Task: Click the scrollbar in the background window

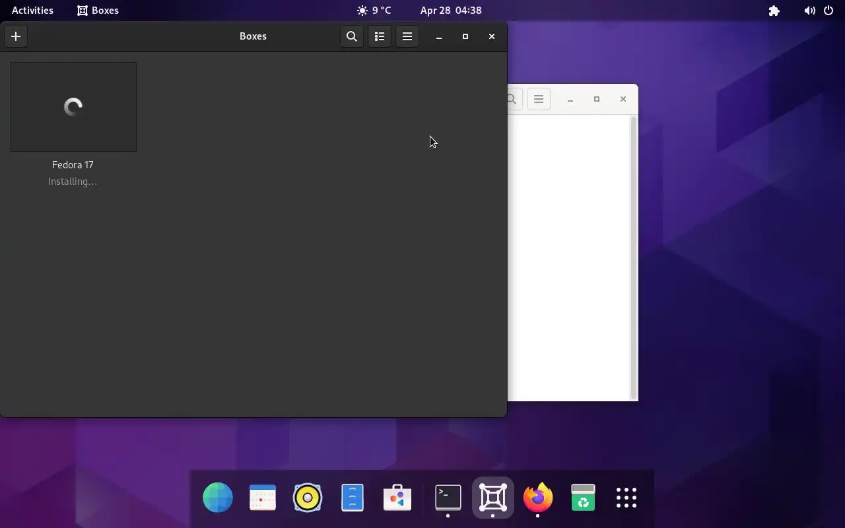Action: point(634,257)
